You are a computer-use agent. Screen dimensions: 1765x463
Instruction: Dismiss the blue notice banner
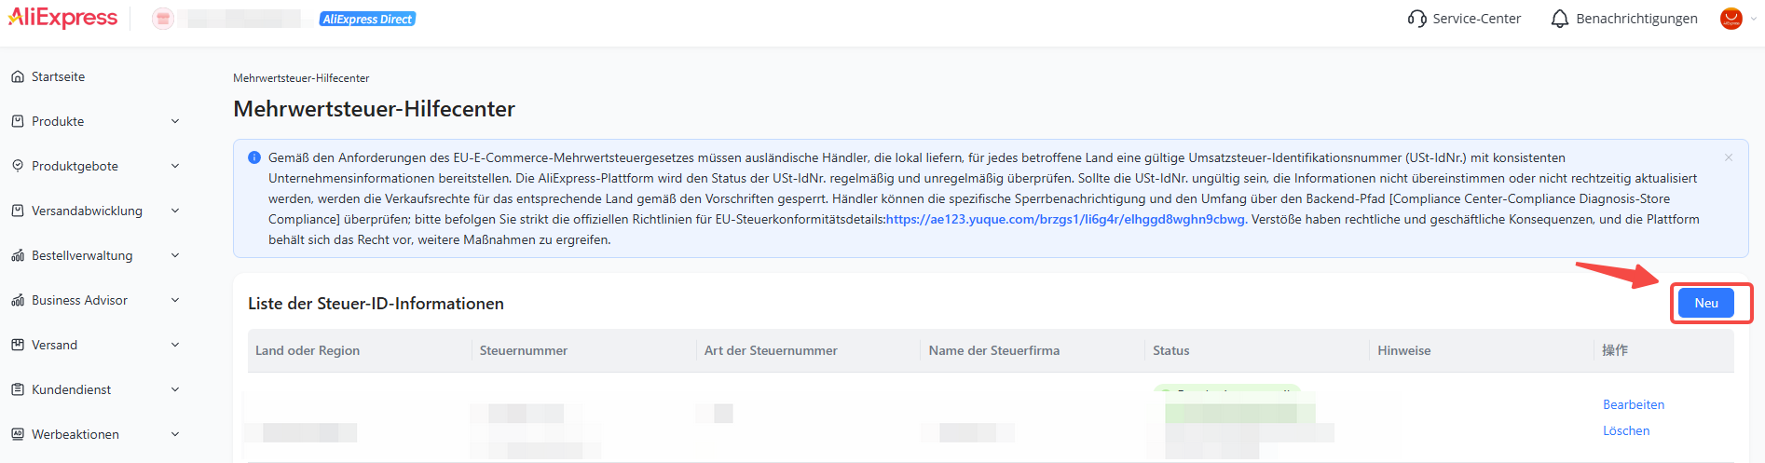1729,157
